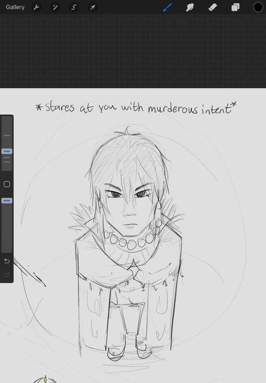The height and width of the screenshot is (383, 266).
Task: Open the black color picker swatch
Action: [x=258, y=7]
